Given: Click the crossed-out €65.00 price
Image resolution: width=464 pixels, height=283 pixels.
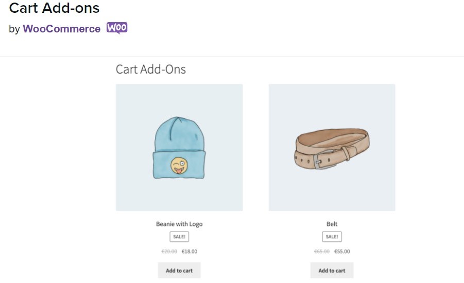Looking at the screenshot, I should (322, 252).
